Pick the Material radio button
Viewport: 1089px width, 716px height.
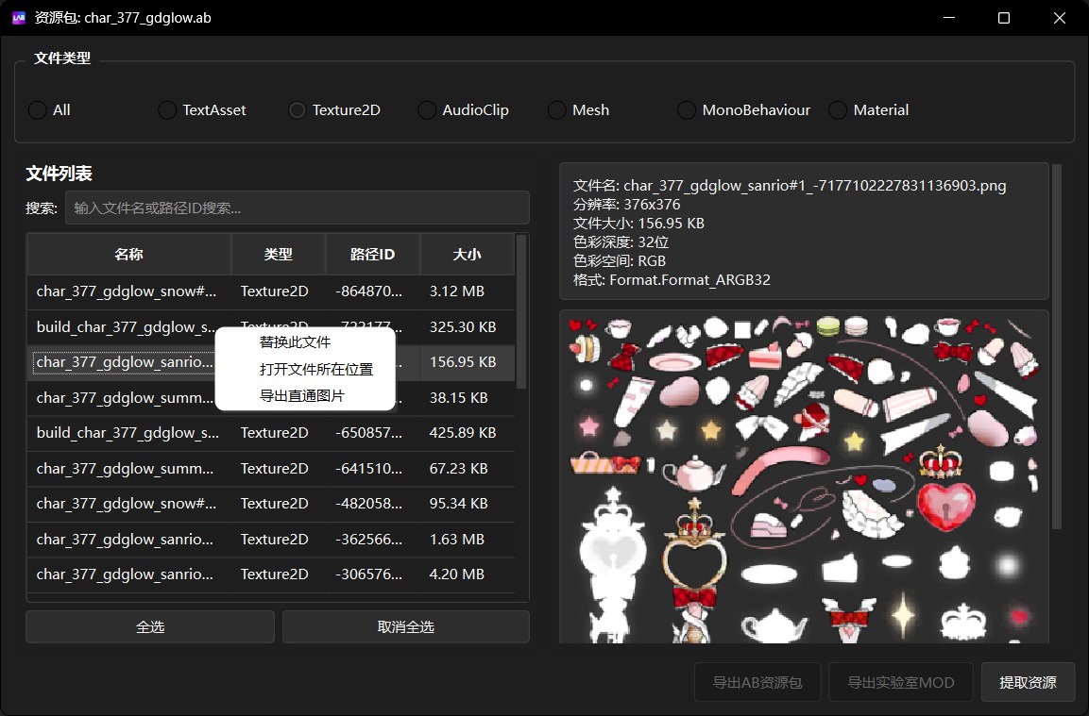click(838, 110)
